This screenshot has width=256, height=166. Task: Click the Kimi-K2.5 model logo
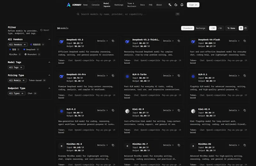pyautogui.click(x=127, y=111)
